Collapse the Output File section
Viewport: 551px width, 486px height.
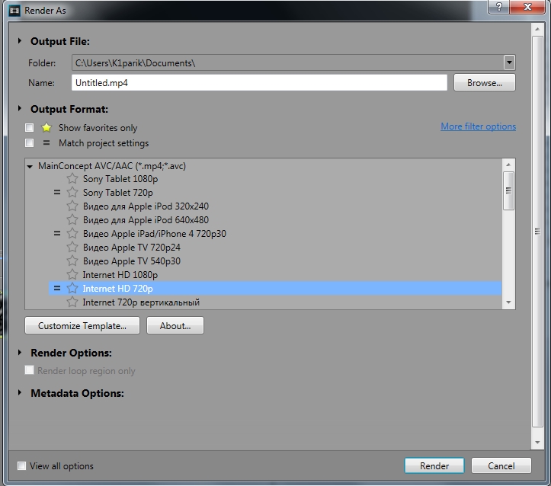pos(20,41)
